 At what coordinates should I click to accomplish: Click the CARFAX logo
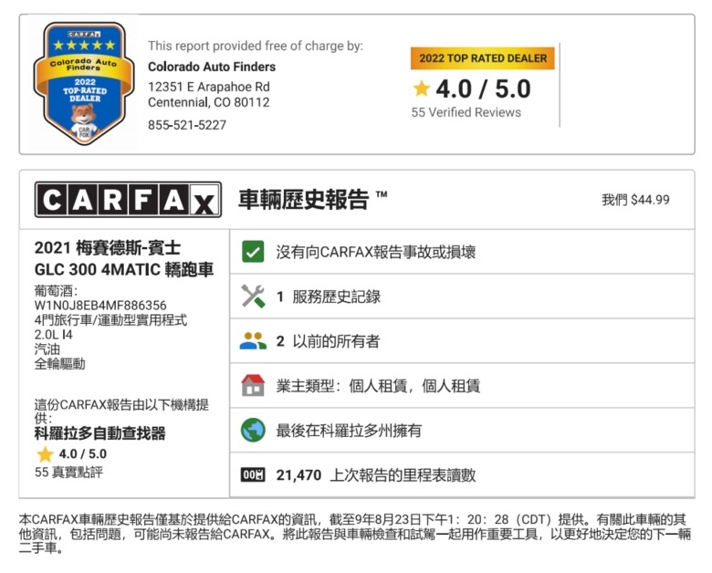[128, 200]
